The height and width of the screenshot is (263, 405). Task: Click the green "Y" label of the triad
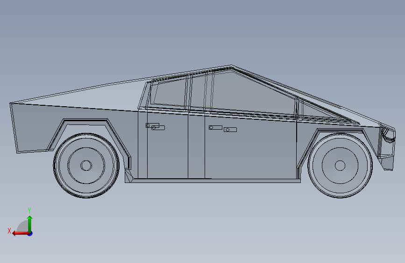click(x=29, y=211)
